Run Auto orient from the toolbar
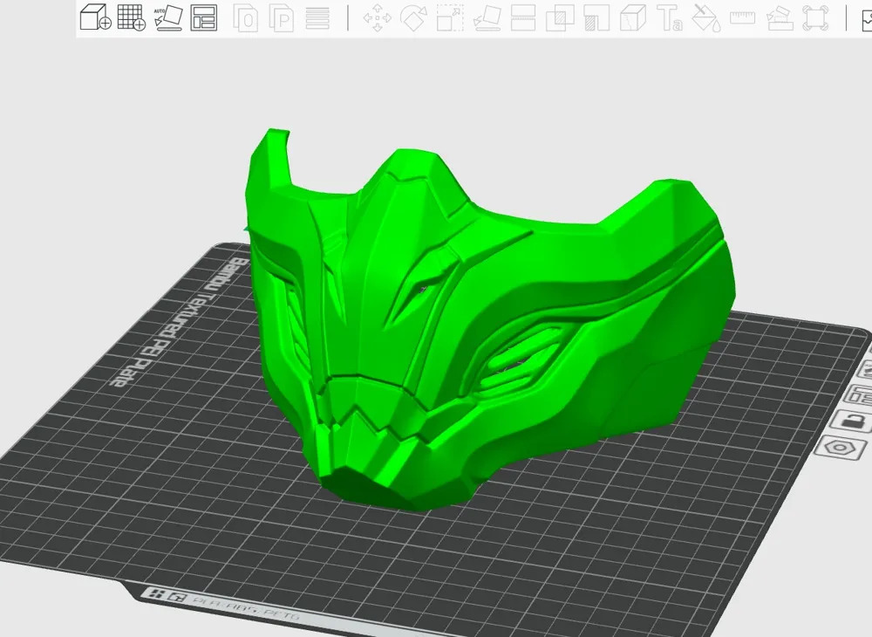The width and height of the screenshot is (872, 637). 168,17
